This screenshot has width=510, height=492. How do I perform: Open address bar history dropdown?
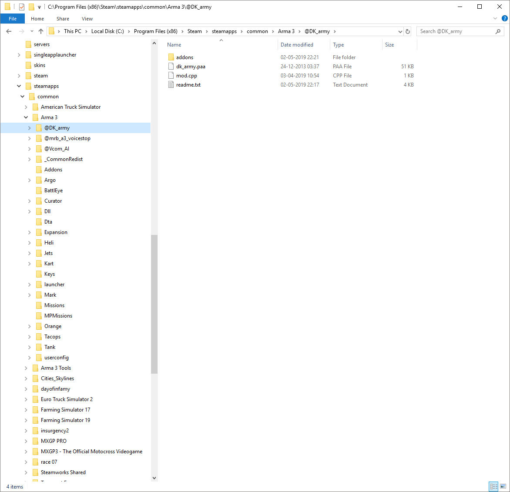pos(400,31)
